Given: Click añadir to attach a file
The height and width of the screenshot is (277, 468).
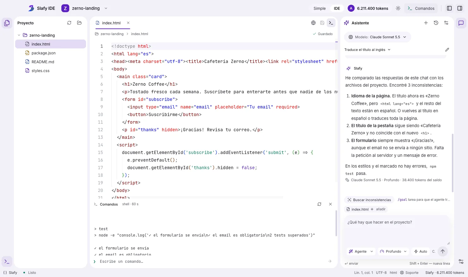Looking at the screenshot, I should tap(378, 209).
